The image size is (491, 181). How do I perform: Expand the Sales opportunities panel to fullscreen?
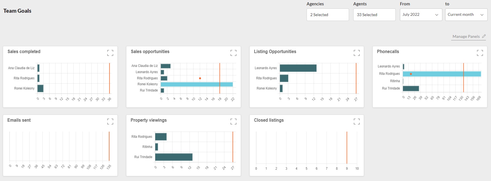[x=233, y=53]
